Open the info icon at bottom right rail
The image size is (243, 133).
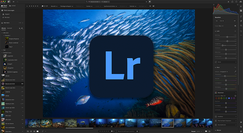click(x=241, y=131)
